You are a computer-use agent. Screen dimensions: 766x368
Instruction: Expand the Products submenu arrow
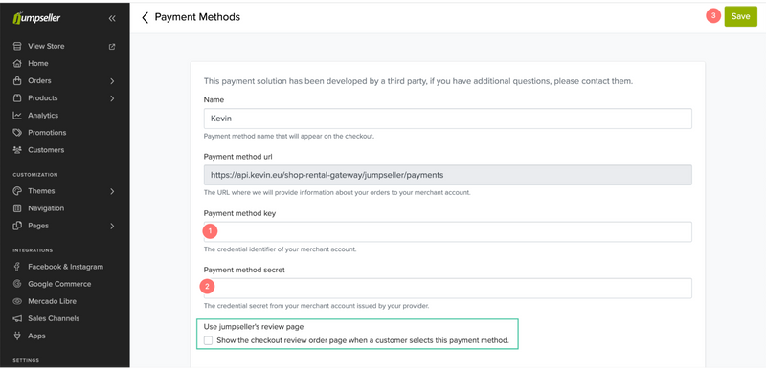tap(112, 98)
